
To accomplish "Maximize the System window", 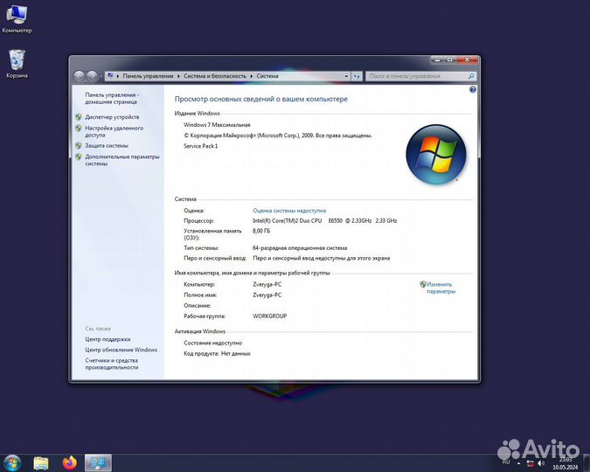I will click(449, 59).
